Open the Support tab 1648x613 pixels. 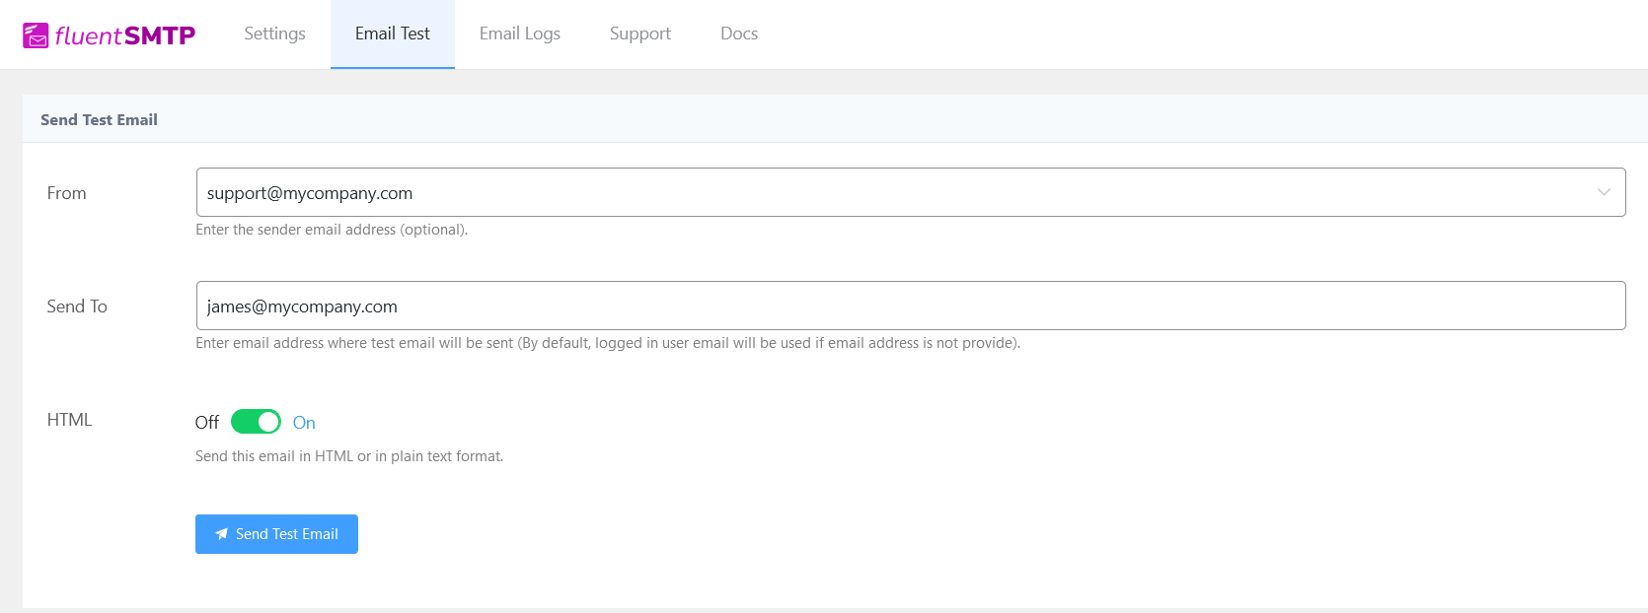pyautogui.click(x=640, y=34)
